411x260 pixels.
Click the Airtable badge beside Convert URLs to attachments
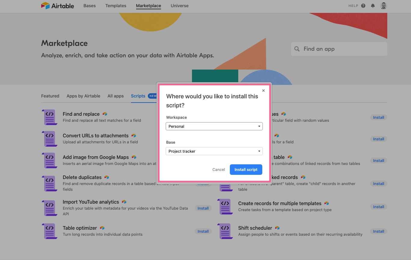click(134, 136)
